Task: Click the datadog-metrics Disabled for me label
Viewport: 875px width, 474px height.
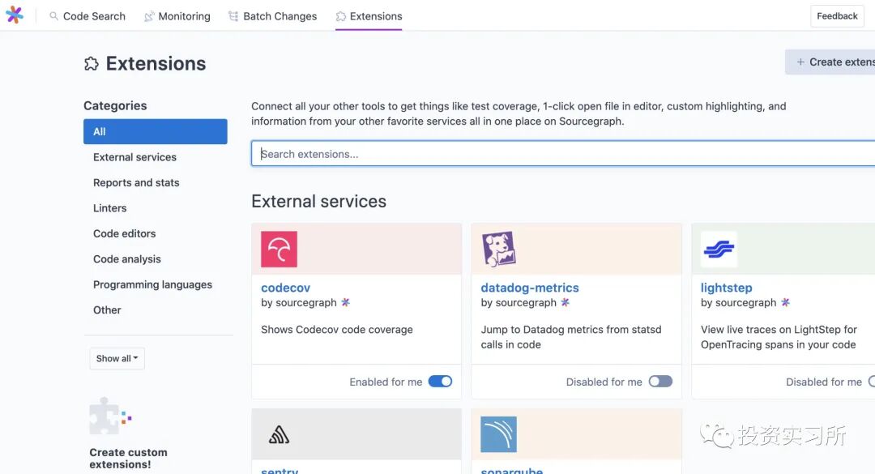Action: pyautogui.click(x=604, y=382)
